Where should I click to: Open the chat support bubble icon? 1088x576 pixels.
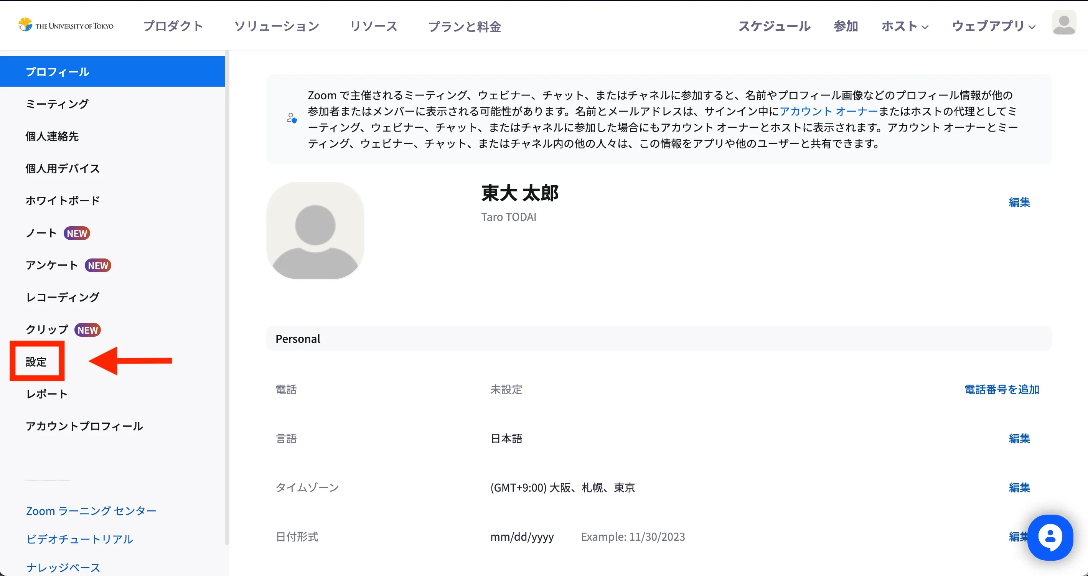click(x=1050, y=538)
